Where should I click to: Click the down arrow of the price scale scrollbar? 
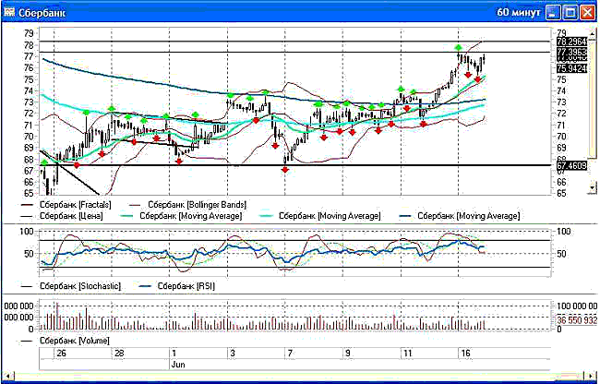[x=593, y=187]
